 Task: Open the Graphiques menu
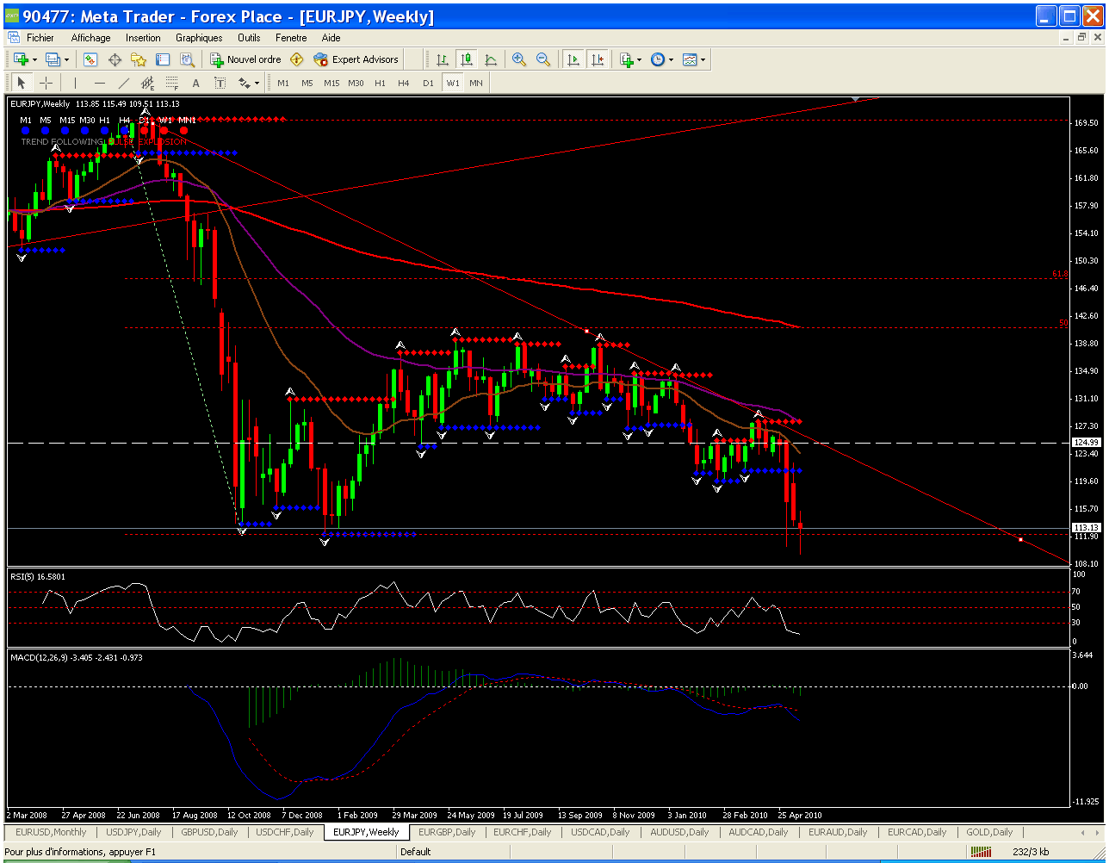199,38
